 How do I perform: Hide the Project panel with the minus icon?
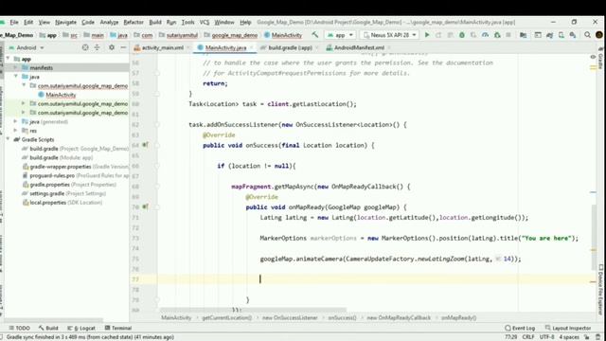(x=123, y=47)
